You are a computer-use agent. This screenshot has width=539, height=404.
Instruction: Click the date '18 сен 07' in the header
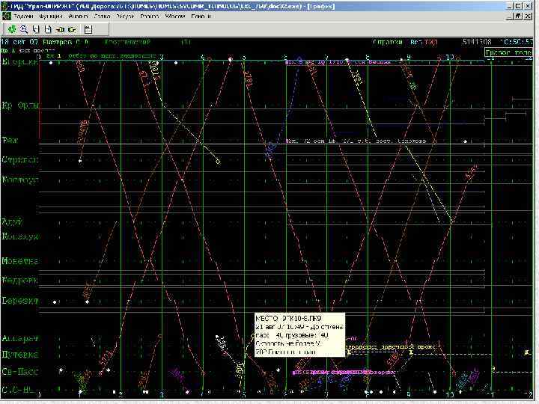19,42
